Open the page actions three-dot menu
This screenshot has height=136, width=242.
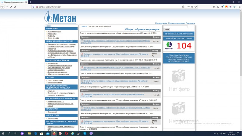click(188, 7)
